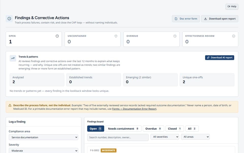
Task: Open the All areas filter dropdown
Action: (195, 137)
